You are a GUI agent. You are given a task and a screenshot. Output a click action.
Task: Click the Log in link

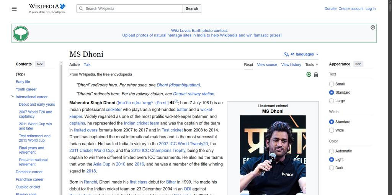coord(371,8)
